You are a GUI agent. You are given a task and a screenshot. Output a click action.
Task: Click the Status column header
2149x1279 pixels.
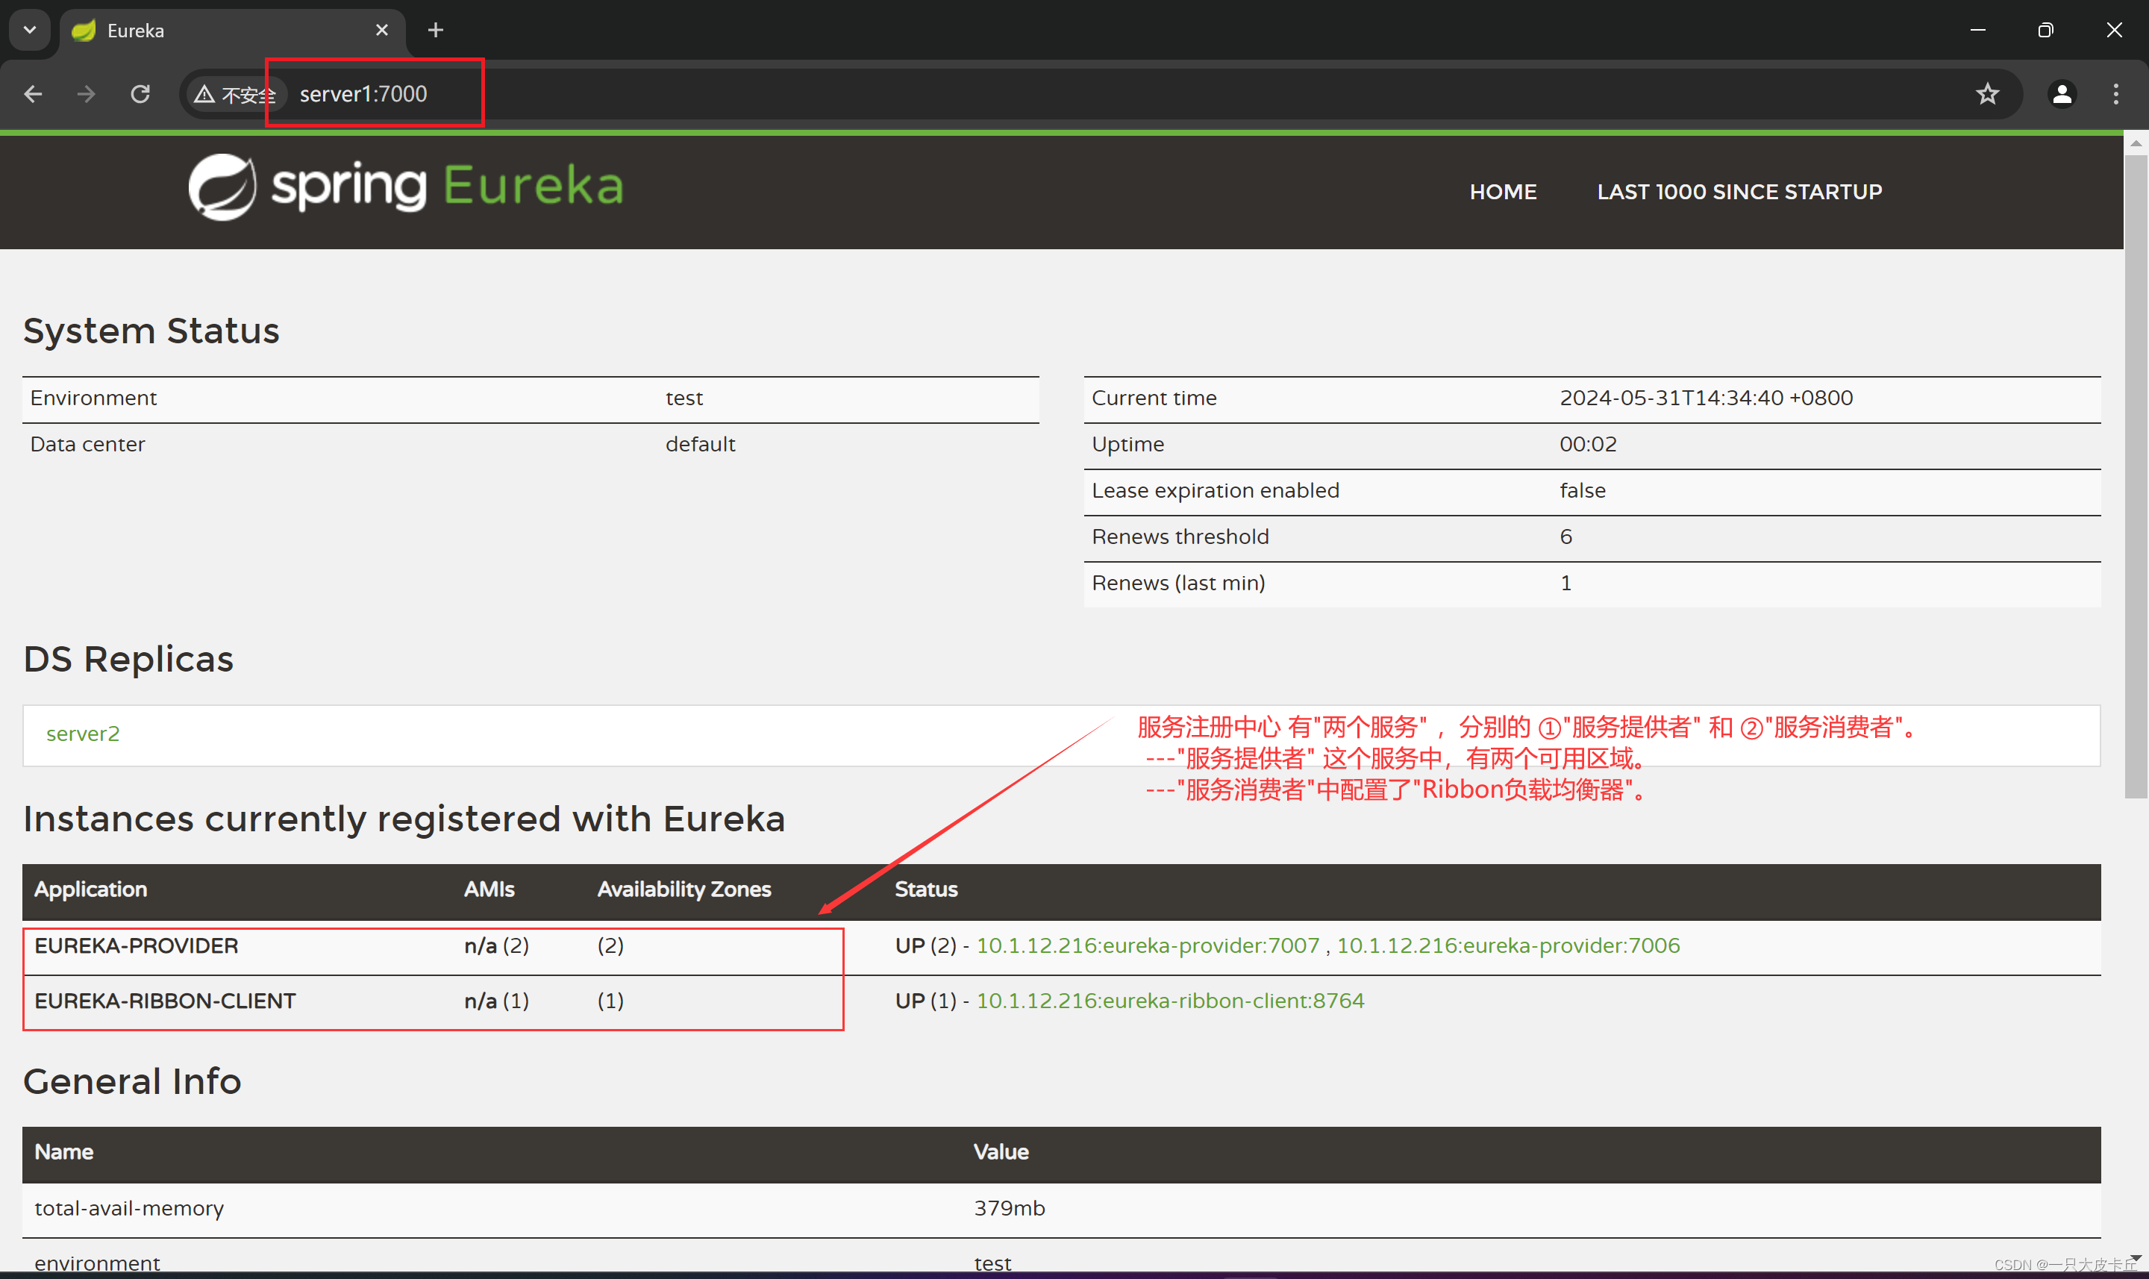point(925,889)
